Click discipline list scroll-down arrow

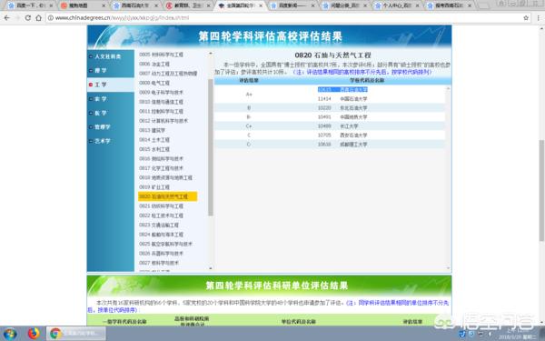pyautogui.click(x=211, y=268)
